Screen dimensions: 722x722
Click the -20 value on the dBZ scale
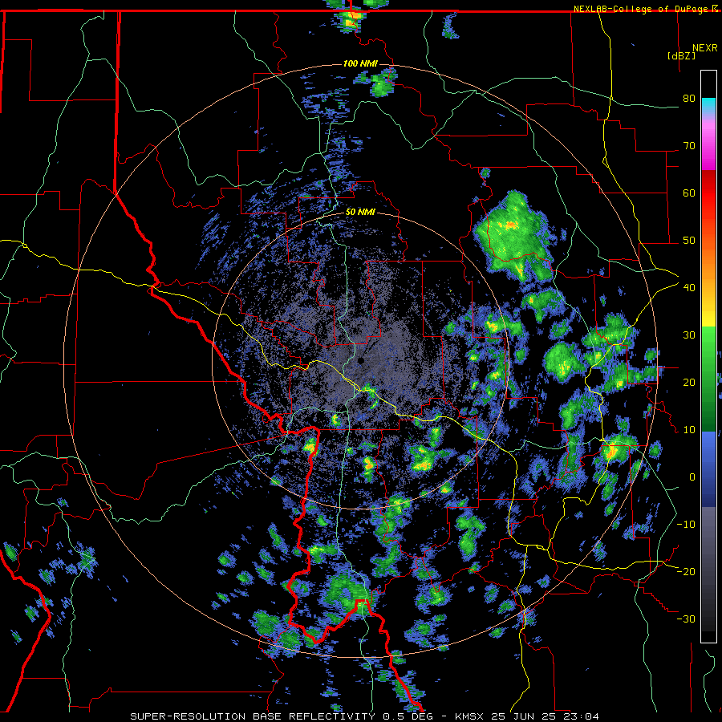(x=686, y=571)
